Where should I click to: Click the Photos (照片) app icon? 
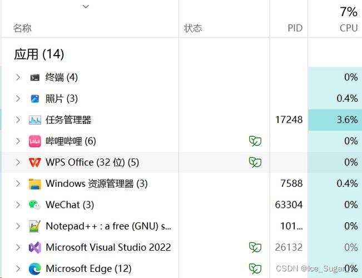[35, 99]
